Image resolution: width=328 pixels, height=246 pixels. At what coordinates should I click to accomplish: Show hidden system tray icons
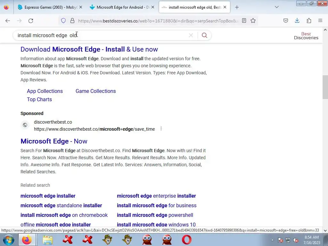272,240
